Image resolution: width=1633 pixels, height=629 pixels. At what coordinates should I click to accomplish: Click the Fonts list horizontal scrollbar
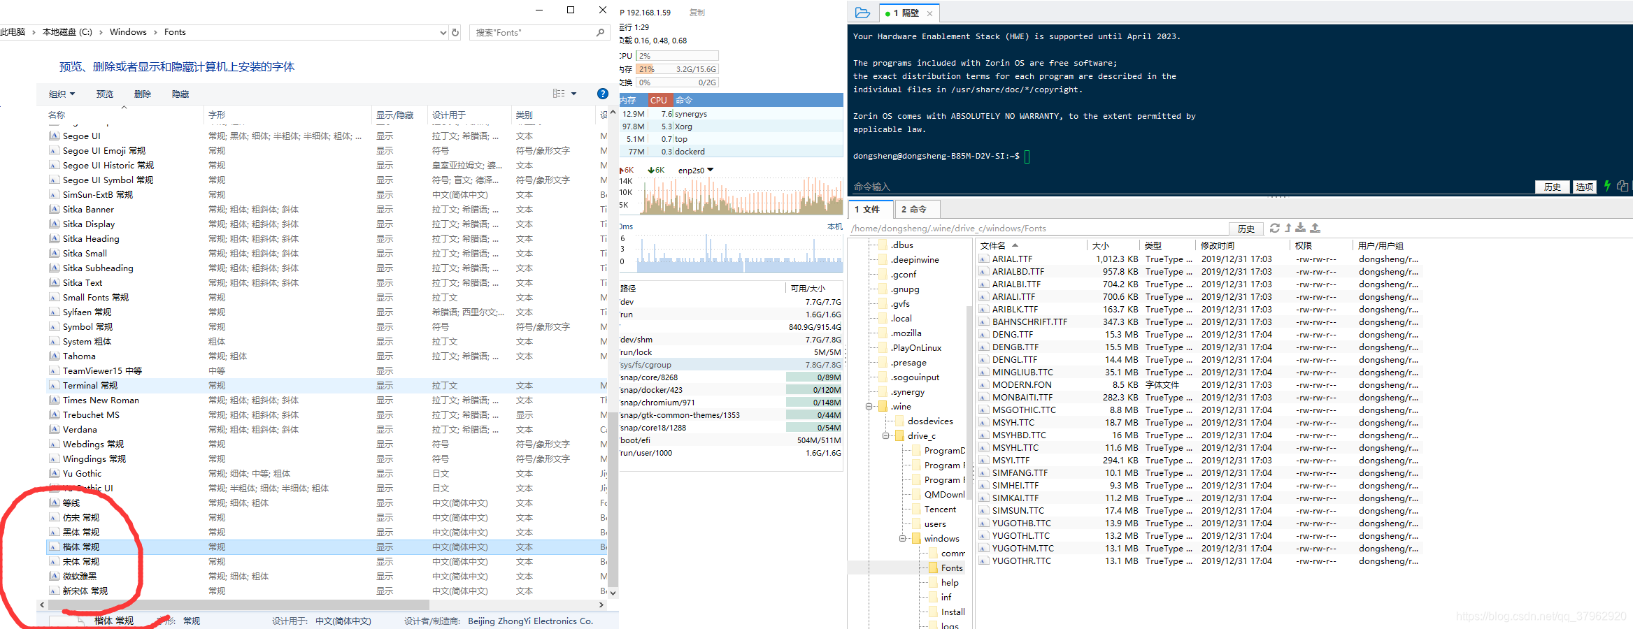pyautogui.click(x=238, y=605)
